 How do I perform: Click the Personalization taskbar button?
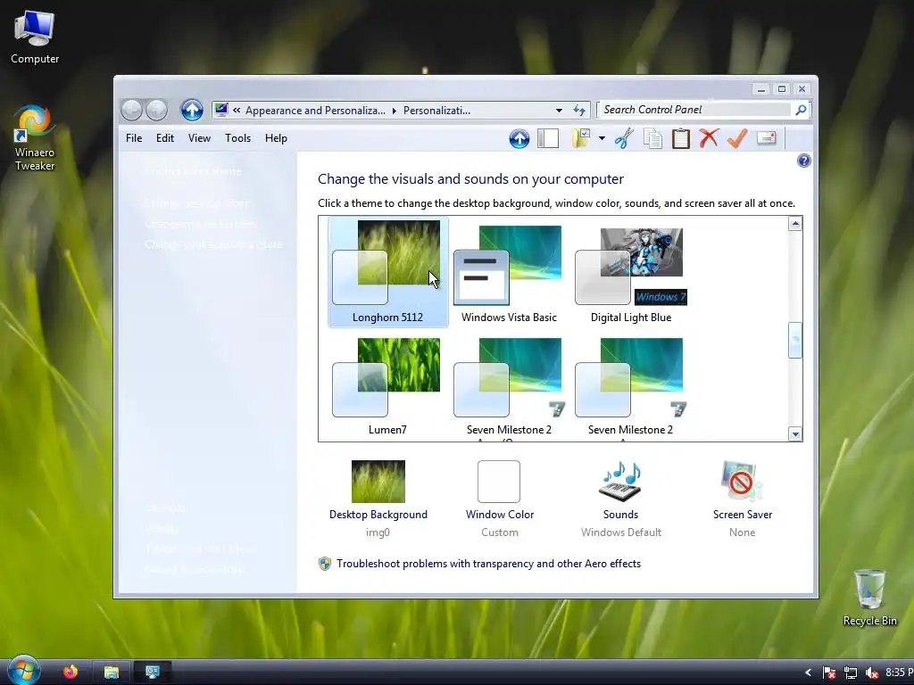pyautogui.click(x=153, y=673)
